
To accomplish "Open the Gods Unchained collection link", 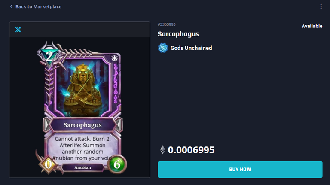I will point(191,48).
